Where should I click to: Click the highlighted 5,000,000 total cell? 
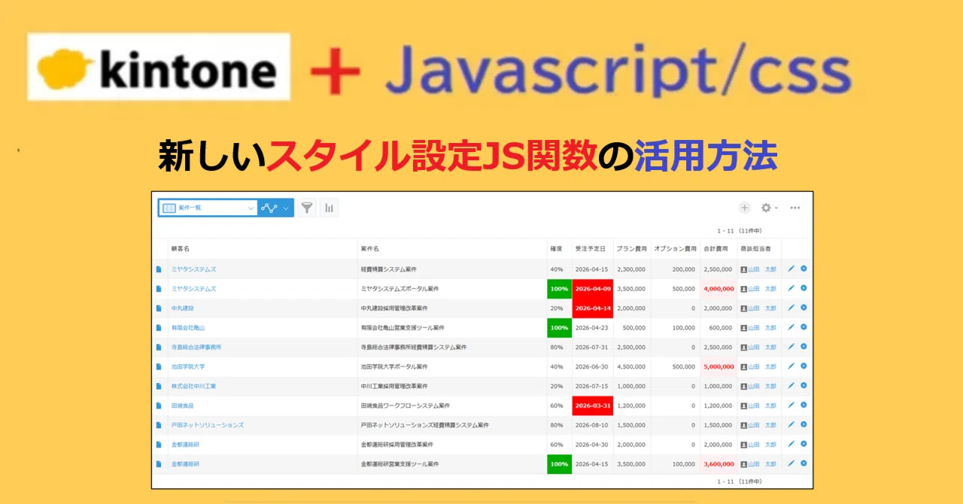(x=718, y=367)
